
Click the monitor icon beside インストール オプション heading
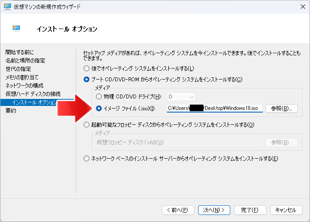(x=16, y=29)
